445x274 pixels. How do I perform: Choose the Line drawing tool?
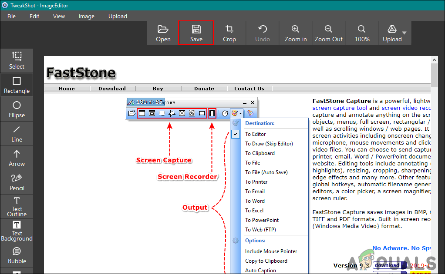(x=17, y=134)
